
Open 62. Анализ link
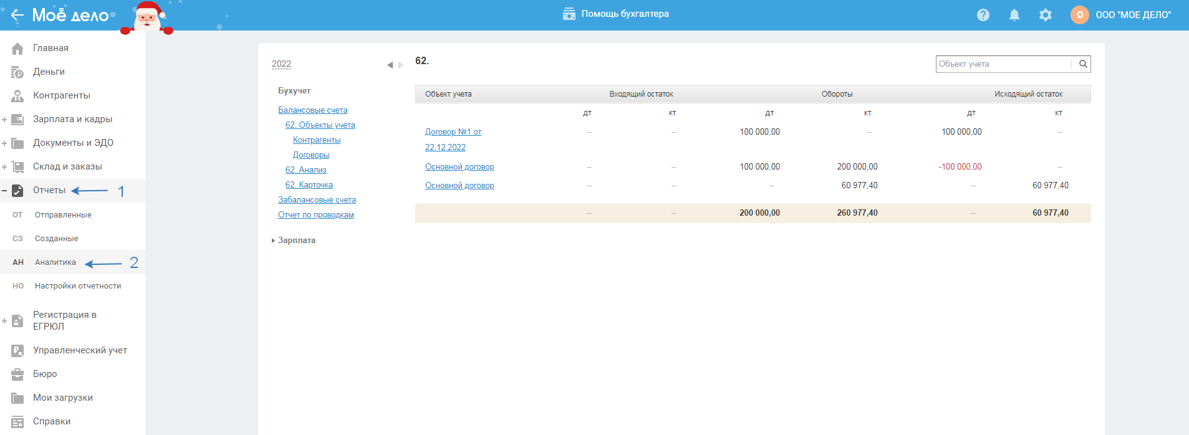coord(306,170)
